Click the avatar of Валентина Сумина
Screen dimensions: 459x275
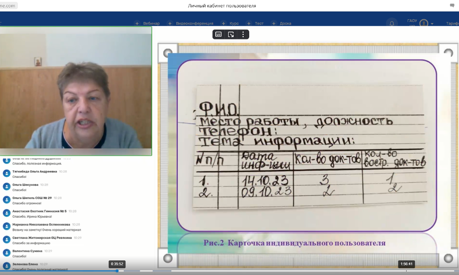point(6,253)
